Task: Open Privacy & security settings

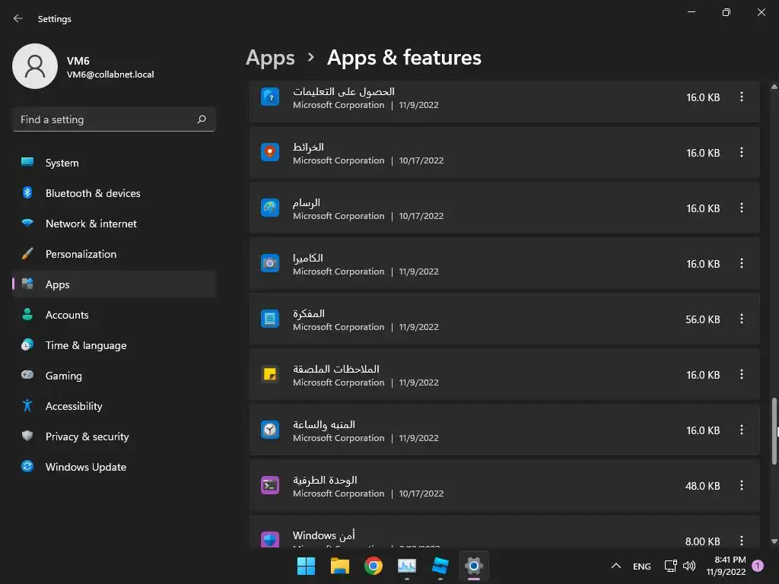Action: (x=114, y=436)
